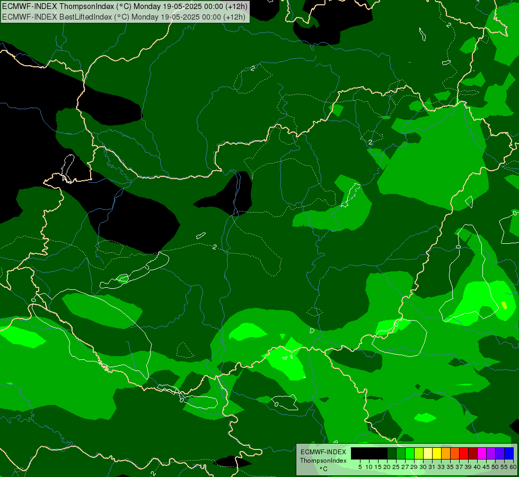This screenshot has height=477, width=519.
Task: Select the dark green 20–25 legend swatch
Action: (x=392, y=453)
